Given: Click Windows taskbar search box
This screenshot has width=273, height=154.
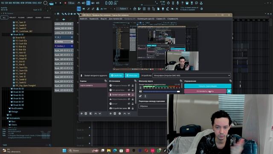Looking at the screenshot, I should point(84,151).
